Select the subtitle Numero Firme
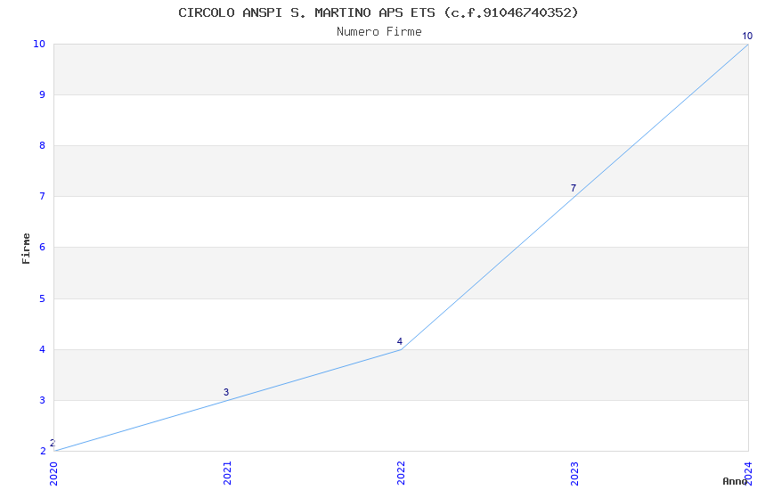 pyautogui.click(x=379, y=32)
